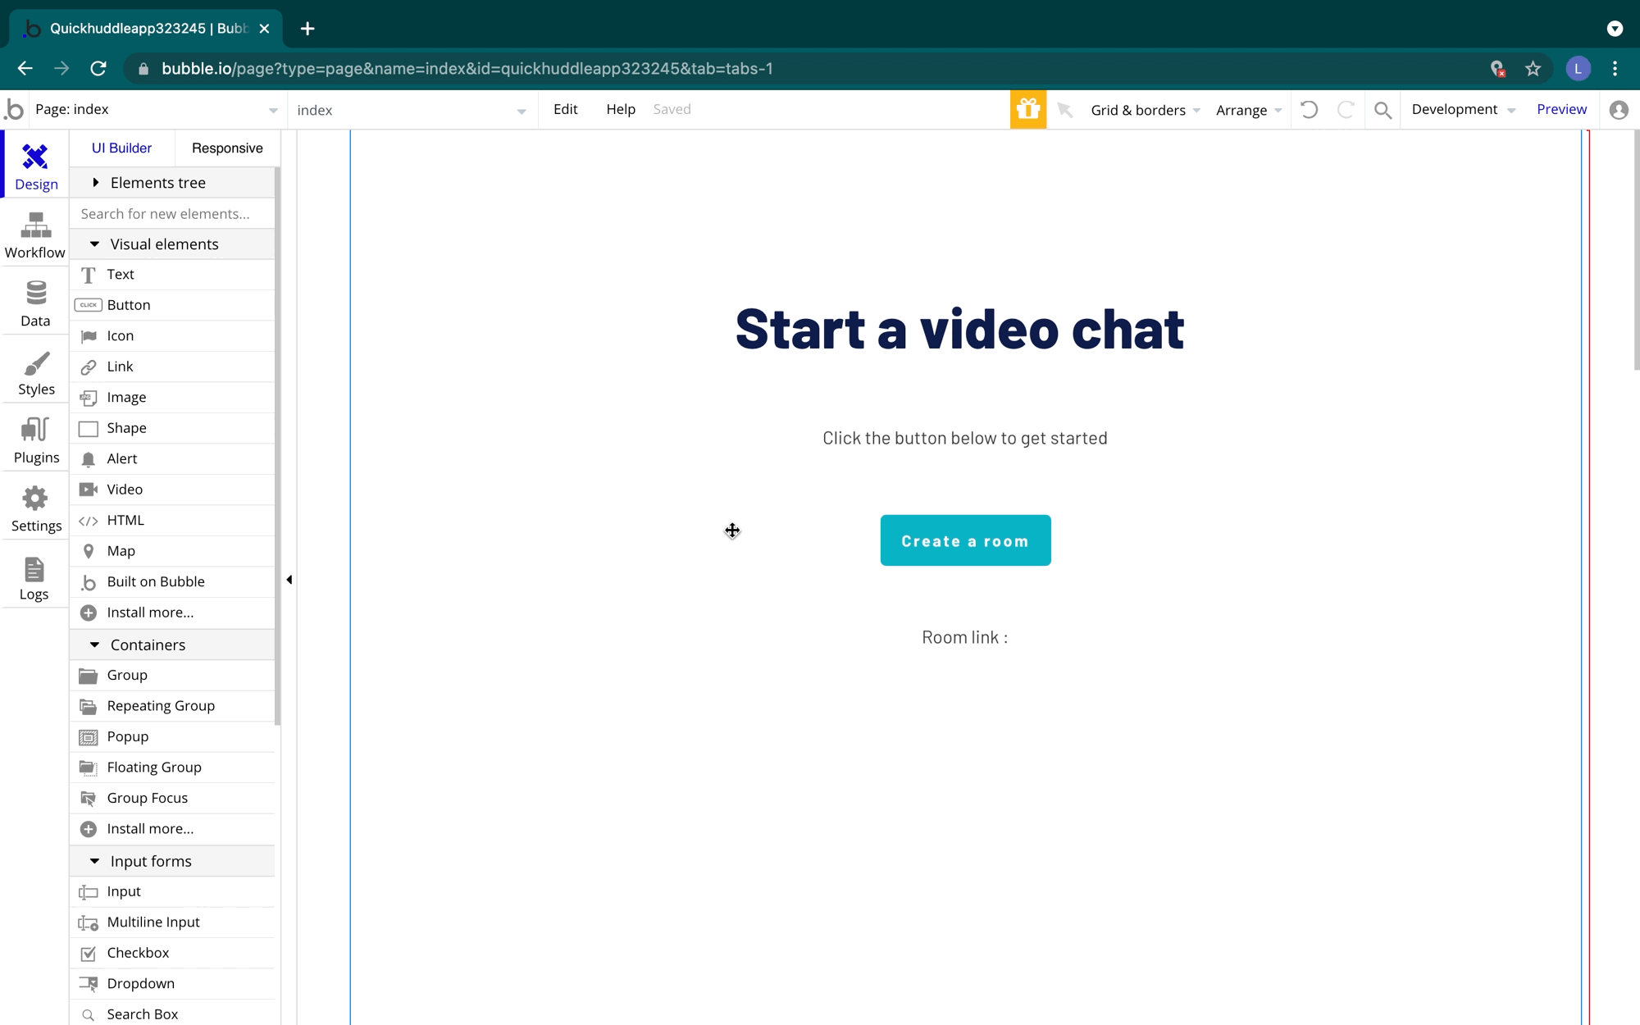Reload the browser page
Image resolution: width=1640 pixels, height=1025 pixels.
point(98,69)
